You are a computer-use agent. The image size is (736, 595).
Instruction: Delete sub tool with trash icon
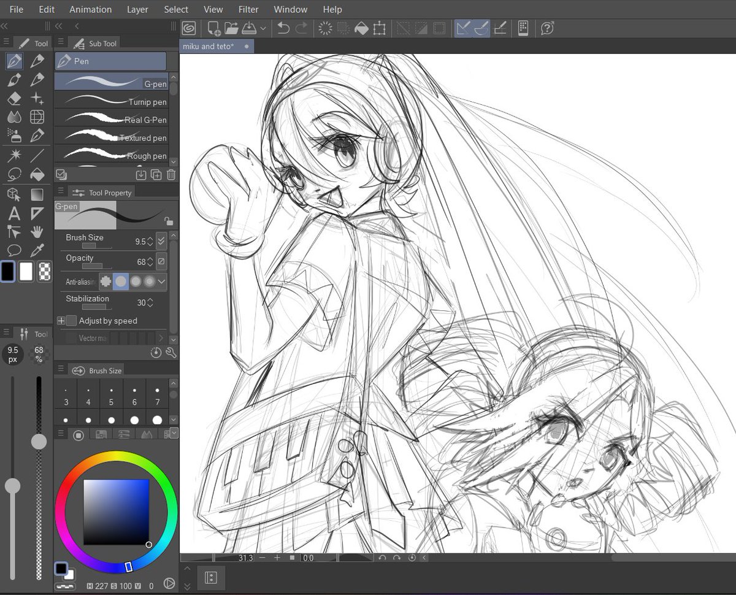(171, 175)
